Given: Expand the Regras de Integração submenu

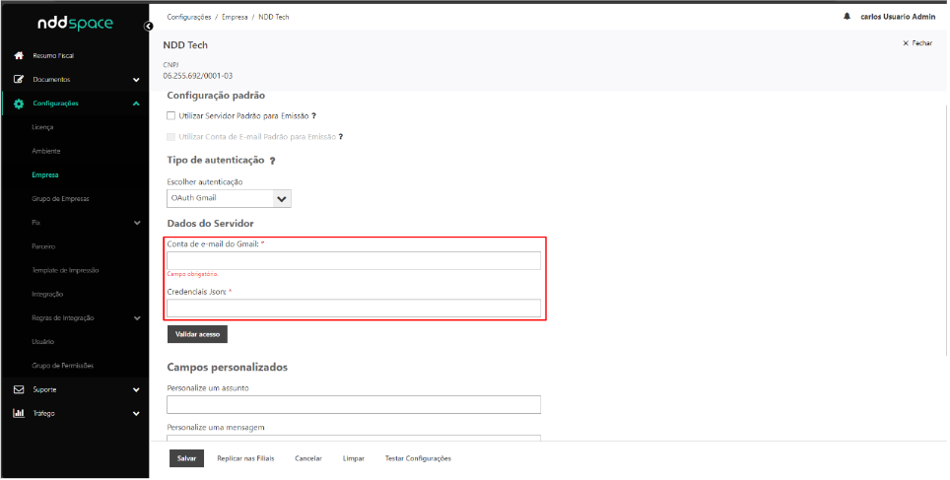Looking at the screenshot, I should click(136, 318).
